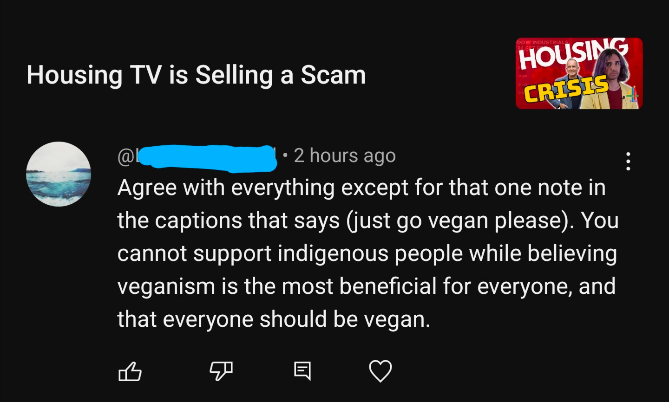
Task: Open the reply icon under the comment
Action: [302, 371]
